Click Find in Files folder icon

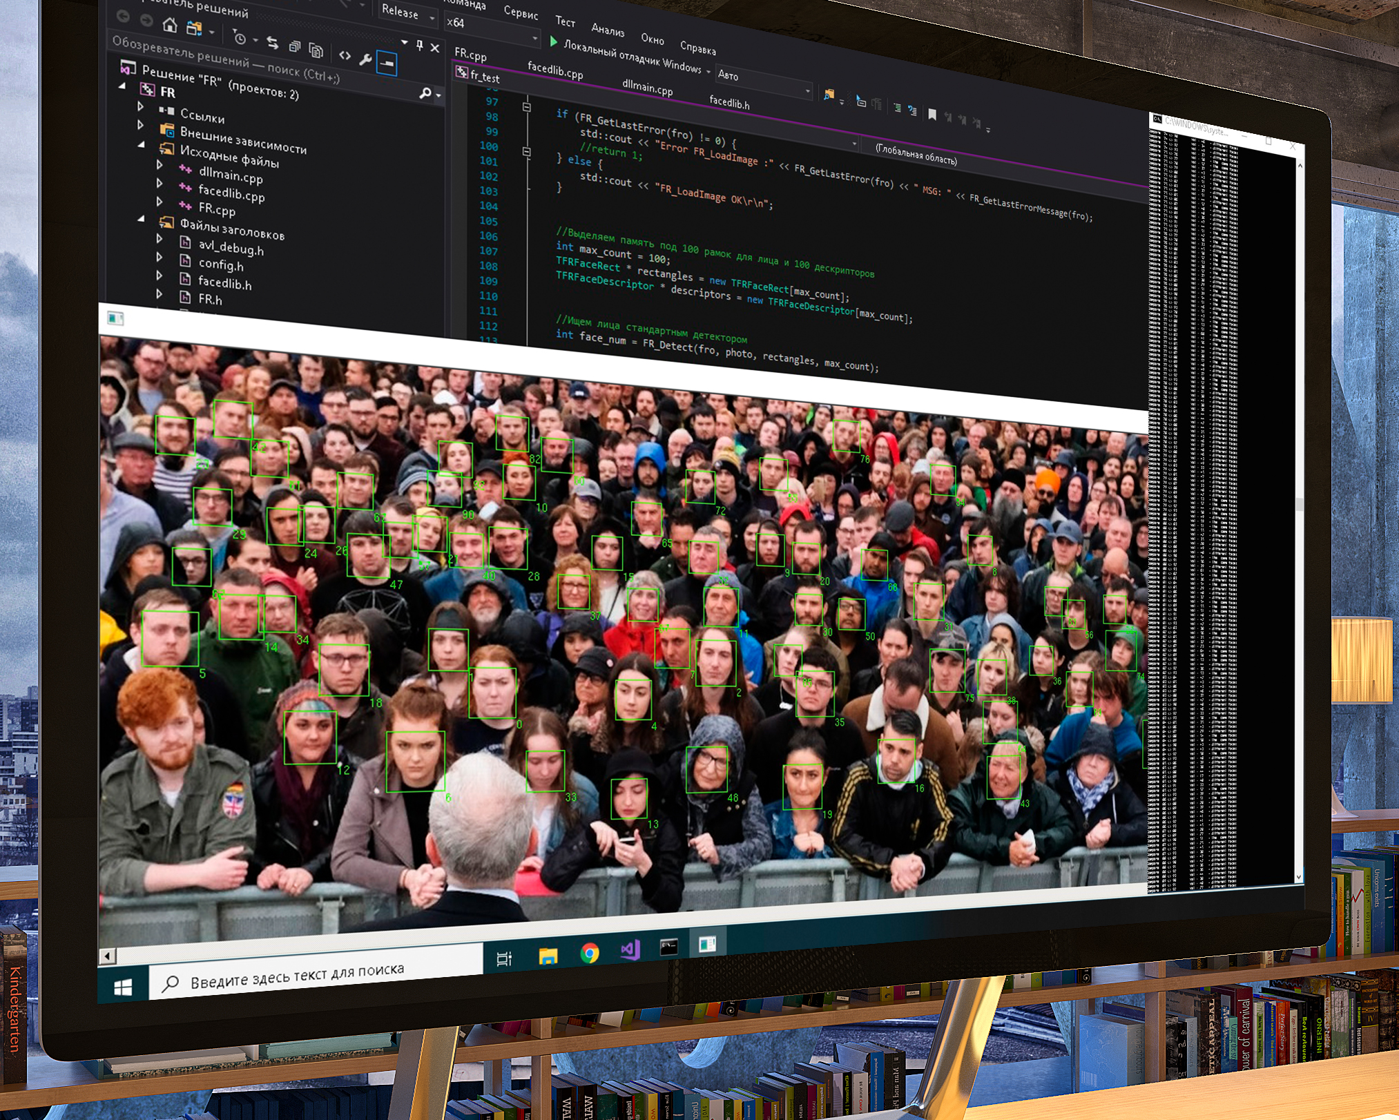pos(829,95)
